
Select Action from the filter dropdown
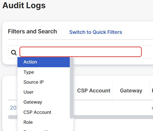(44, 62)
